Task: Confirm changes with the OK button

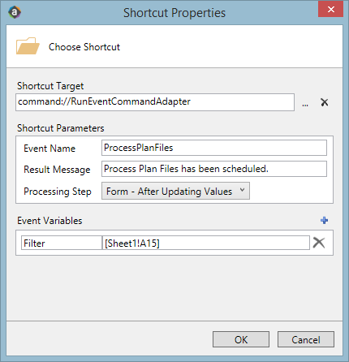Action: click(x=241, y=339)
